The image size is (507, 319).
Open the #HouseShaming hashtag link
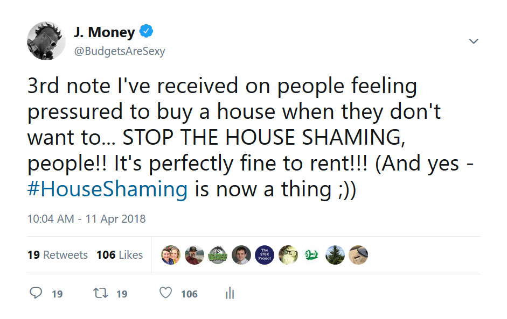click(x=108, y=190)
